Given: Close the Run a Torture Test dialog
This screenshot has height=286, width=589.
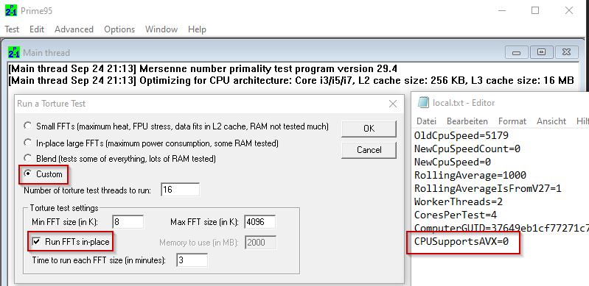Looking at the screenshot, I should pyautogui.click(x=393, y=104).
